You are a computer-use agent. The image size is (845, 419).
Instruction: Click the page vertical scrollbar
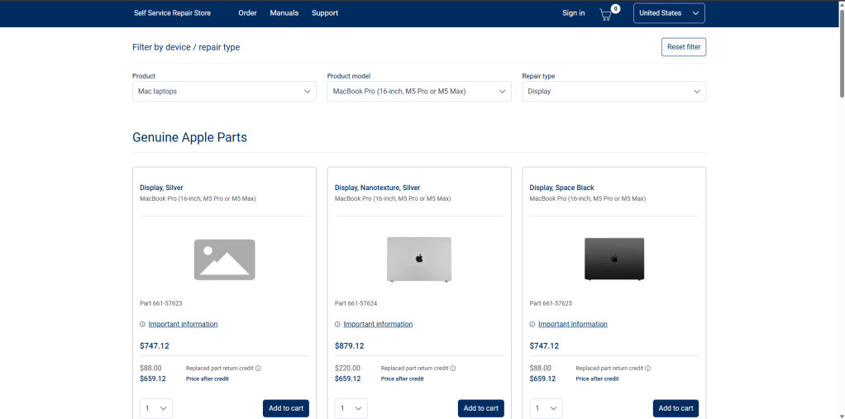click(x=841, y=54)
